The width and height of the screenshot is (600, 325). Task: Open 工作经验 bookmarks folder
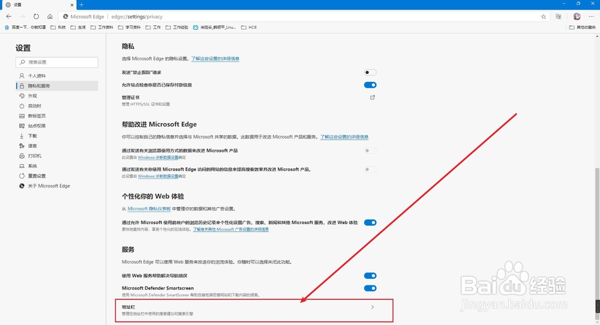pos(177,27)
